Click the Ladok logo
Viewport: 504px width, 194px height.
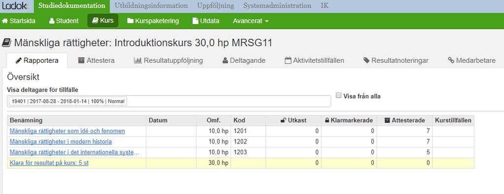coord(15,6)
